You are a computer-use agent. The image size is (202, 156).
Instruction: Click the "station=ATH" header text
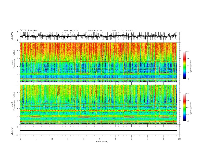pyautogui.click(x=95, y=31)
